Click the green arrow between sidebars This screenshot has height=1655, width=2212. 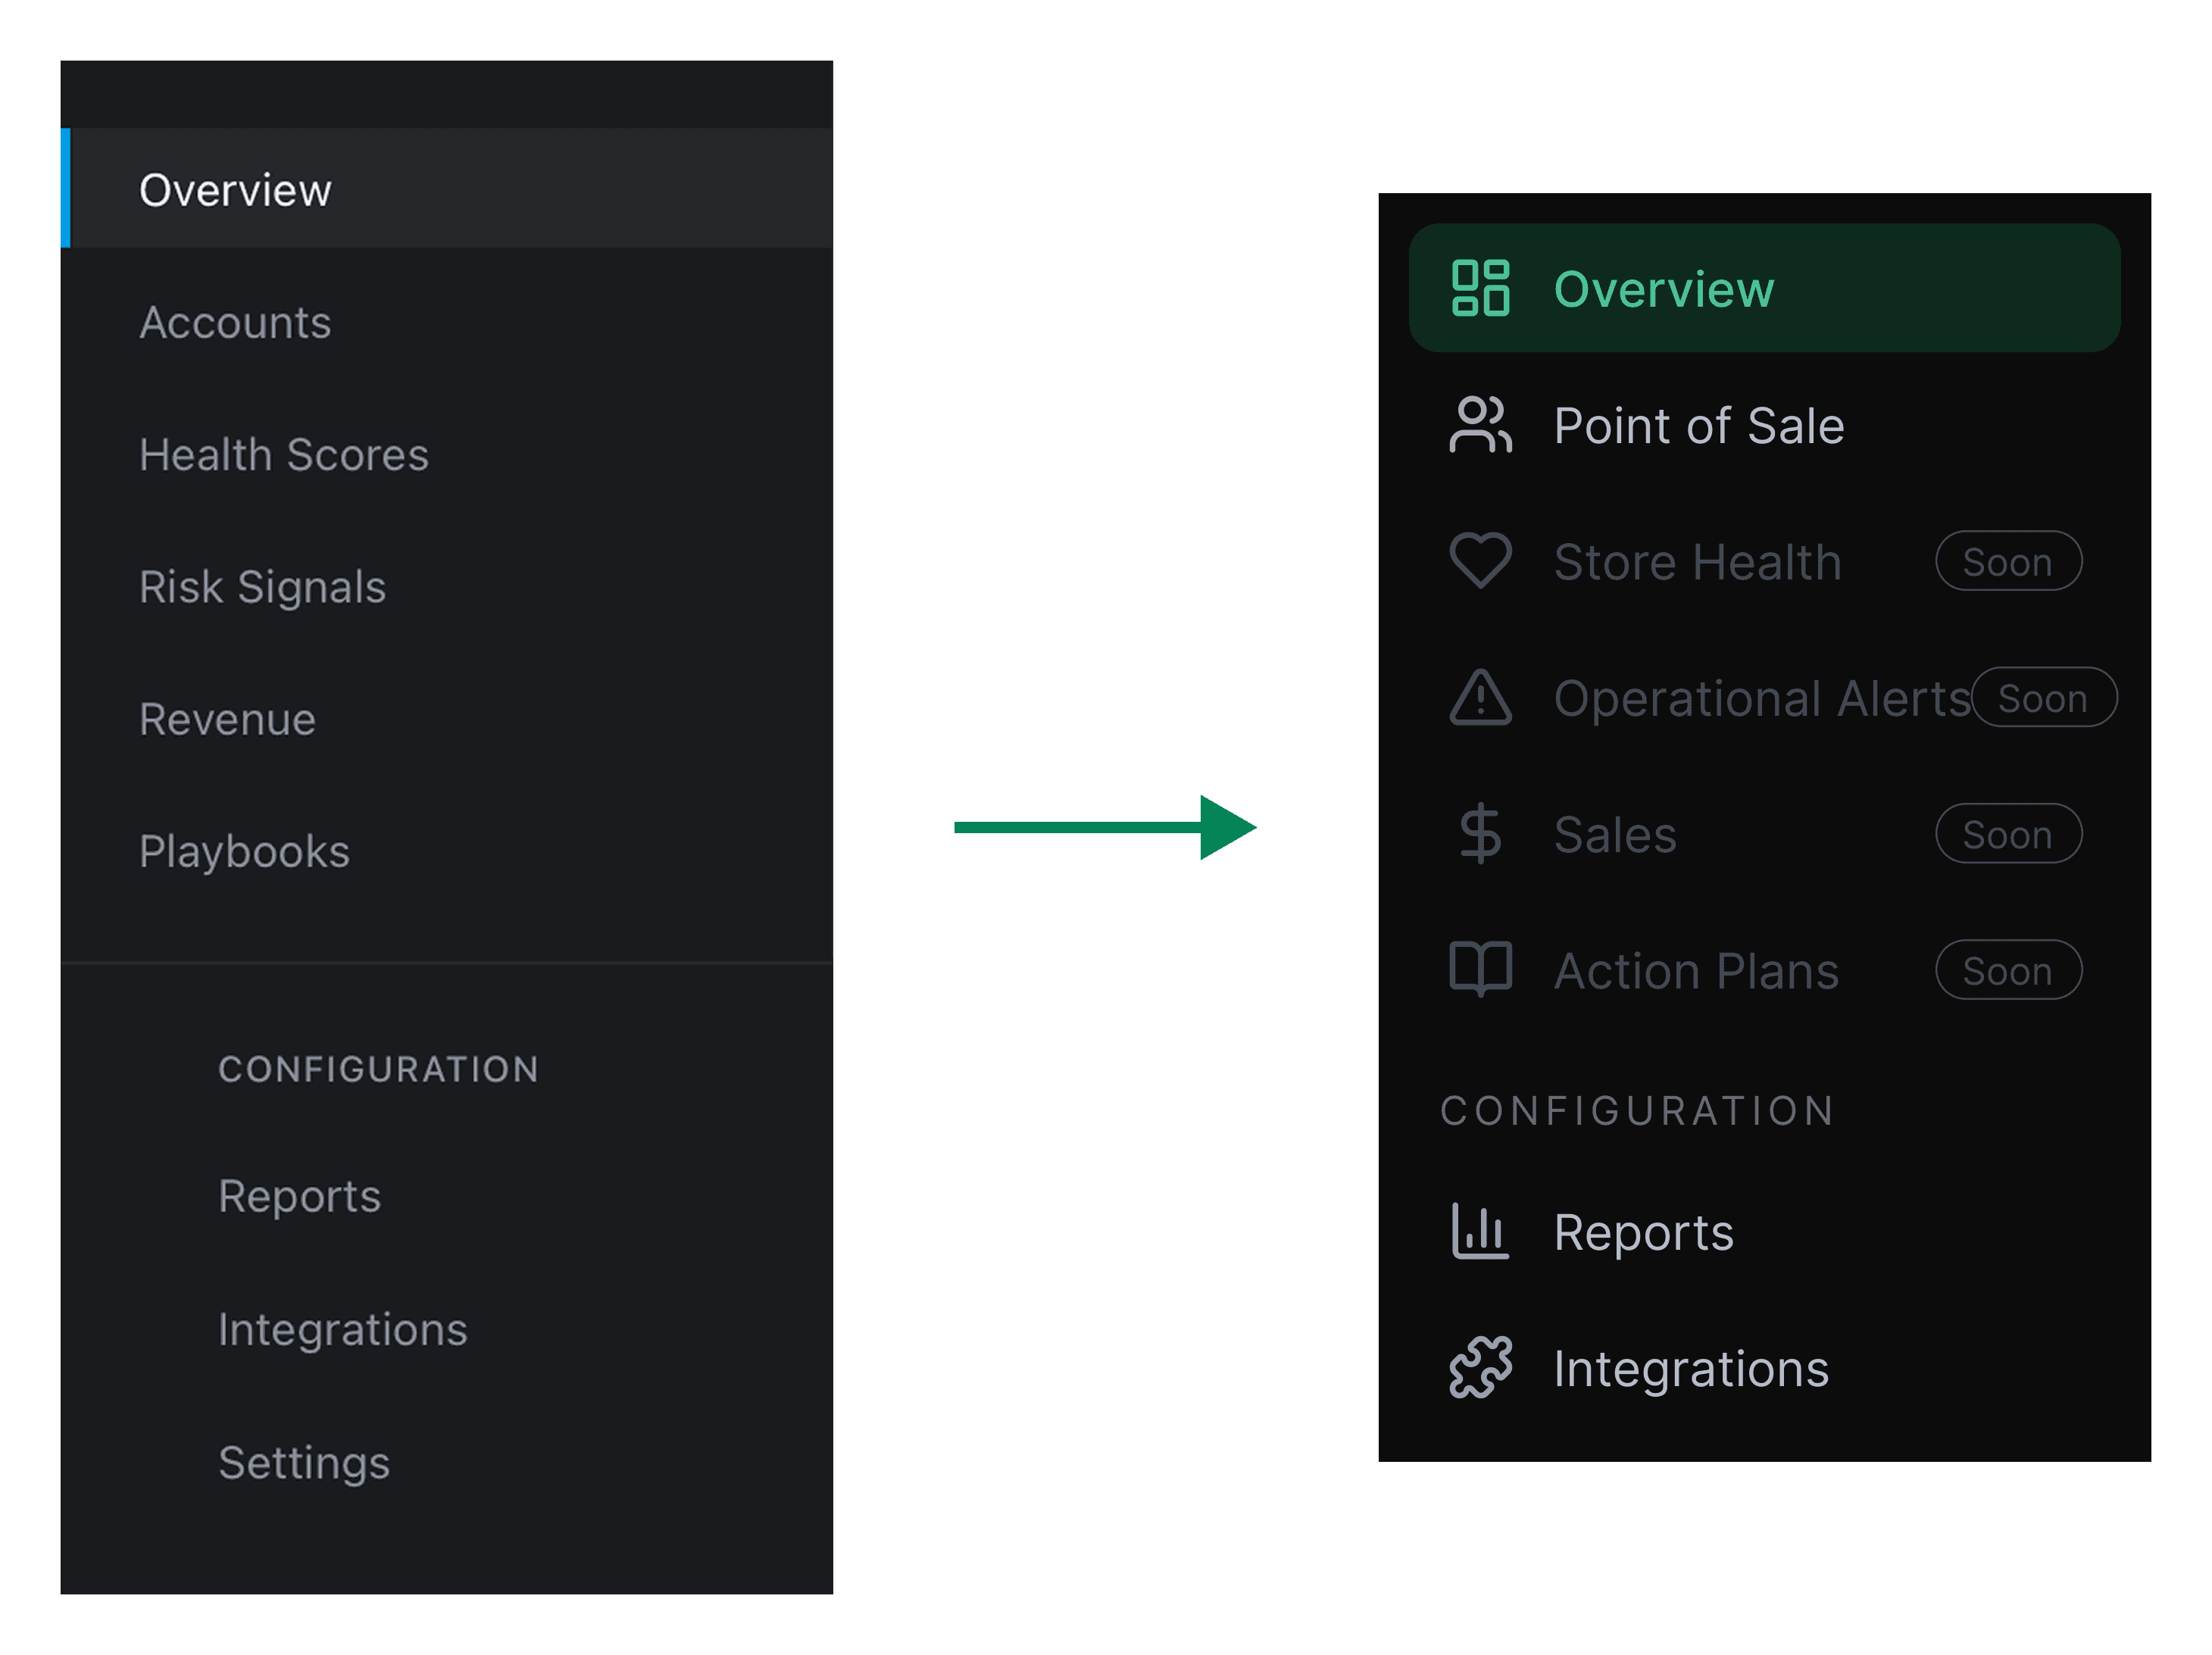(1104, 827)
